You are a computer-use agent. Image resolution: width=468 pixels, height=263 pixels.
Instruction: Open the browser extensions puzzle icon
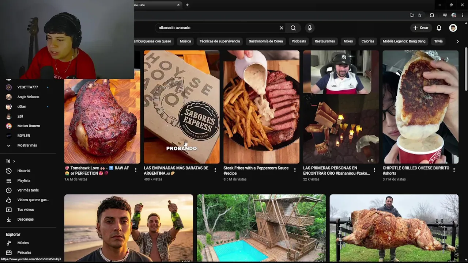[x=432, y=15]
